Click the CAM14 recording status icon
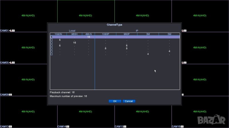The width and height of the screenshot is (229, 128). 68,126
